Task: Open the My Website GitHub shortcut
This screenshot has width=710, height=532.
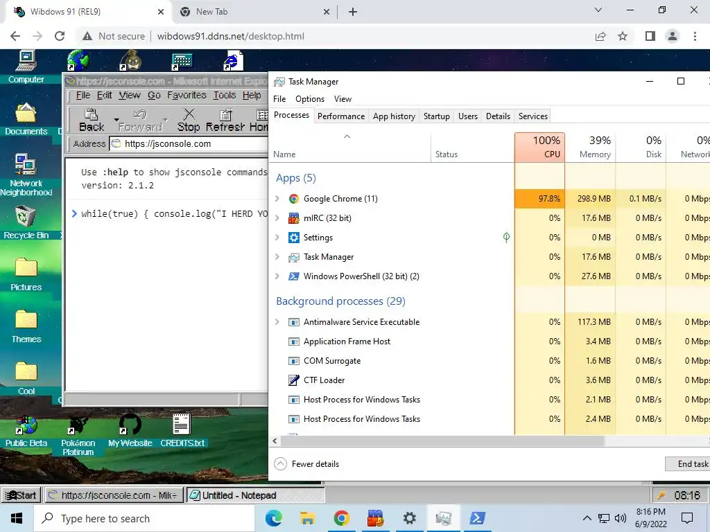Action: coord(130,431)
